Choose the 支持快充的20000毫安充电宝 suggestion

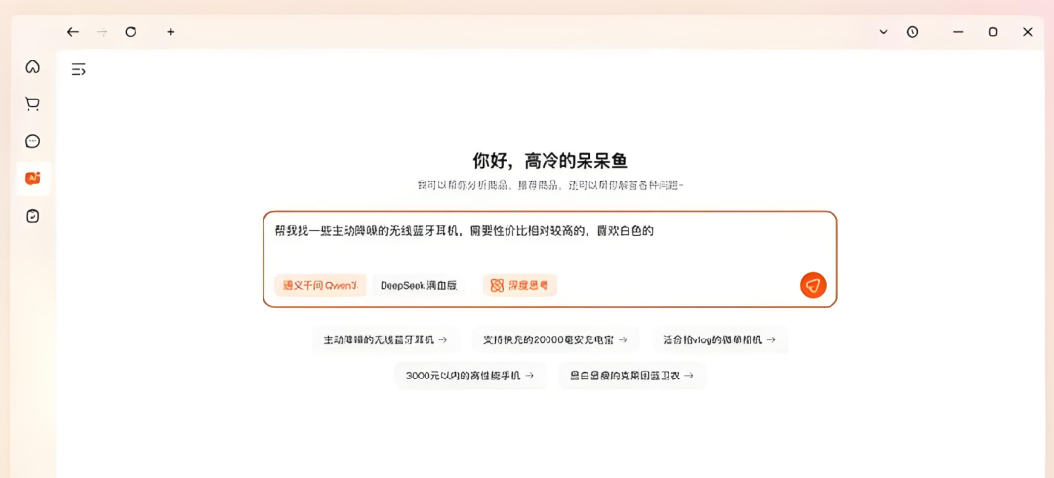point(554,339)
